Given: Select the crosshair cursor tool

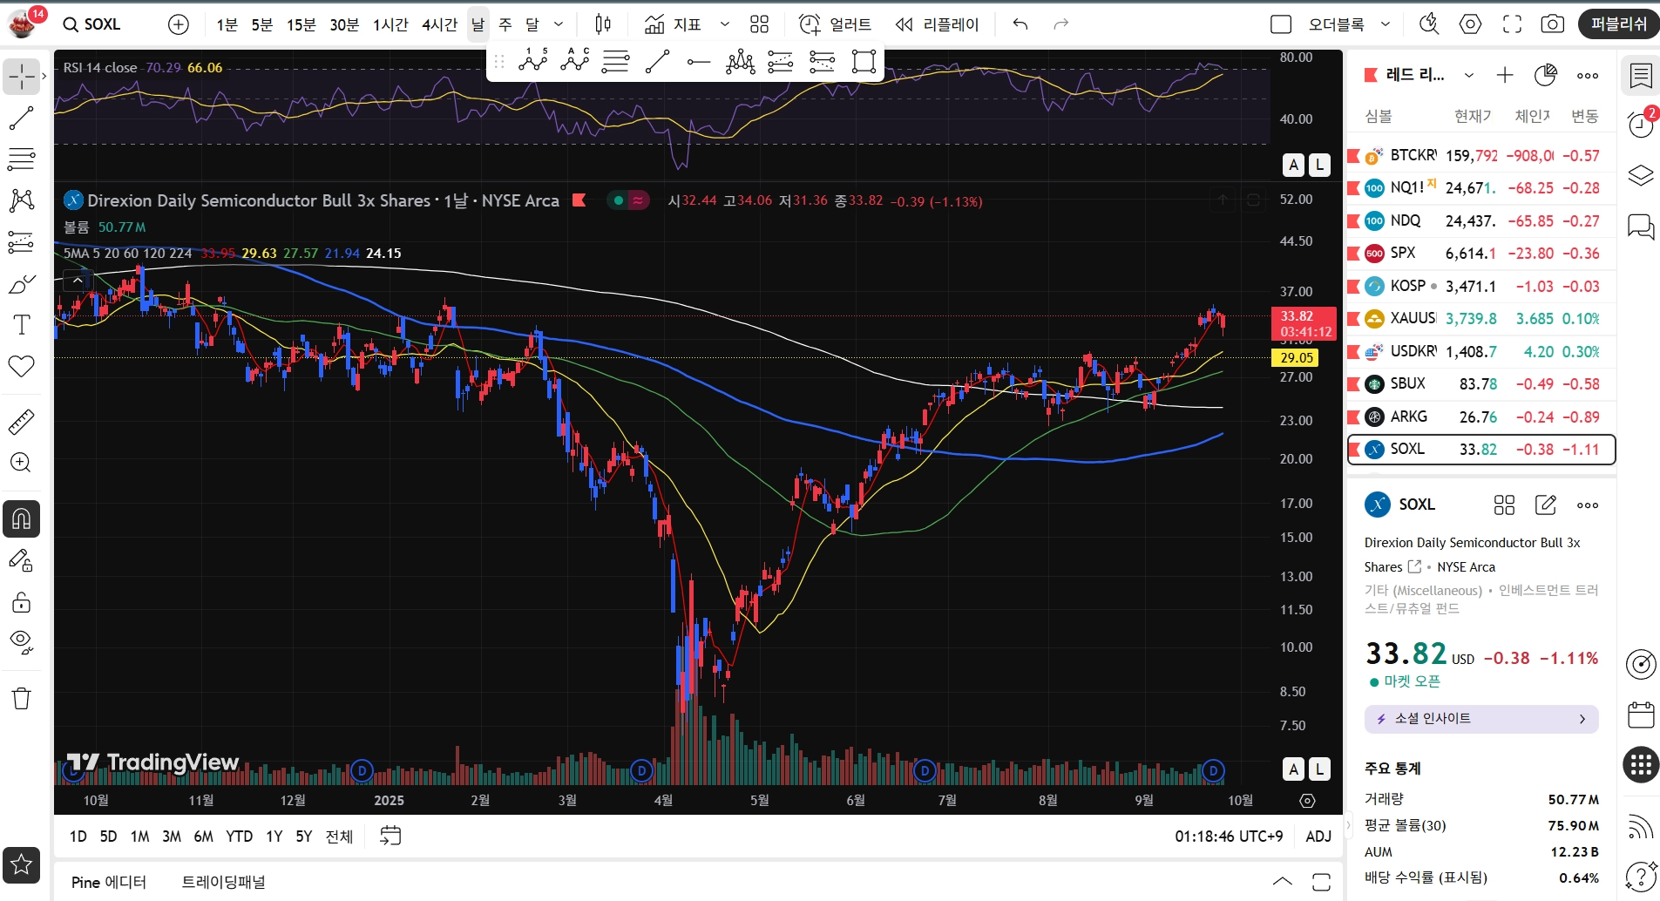Looking at the screenshot, I should point(22,77).
